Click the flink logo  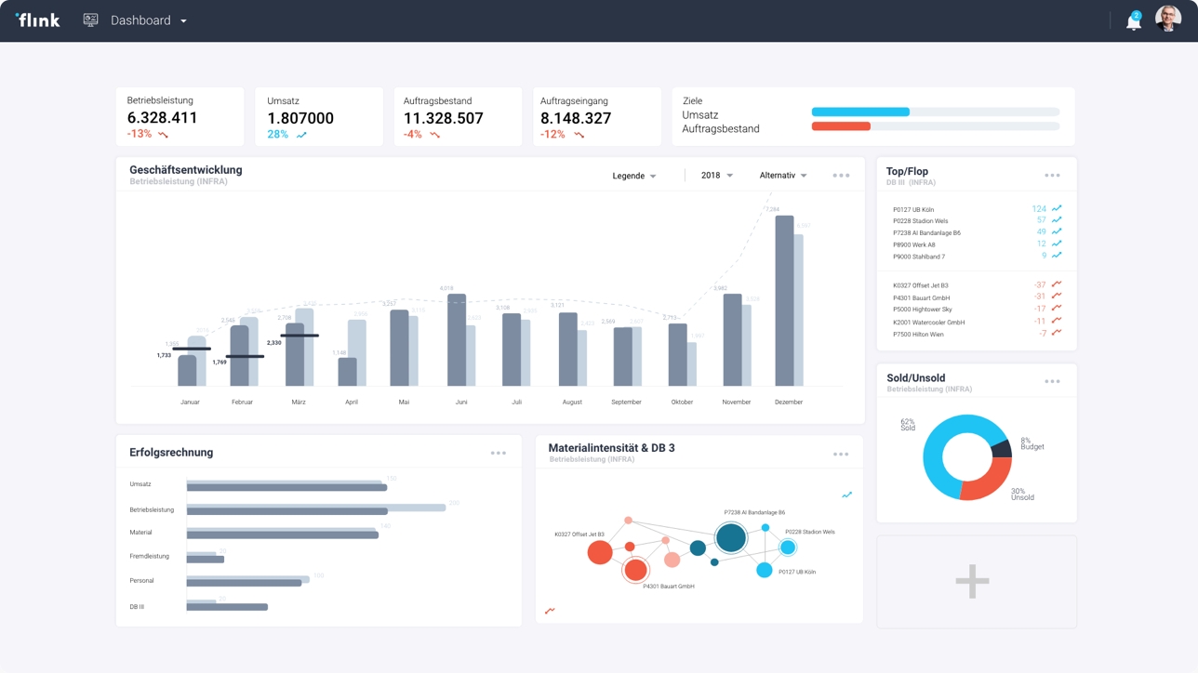pyautogui.click(x=37, y=20)
